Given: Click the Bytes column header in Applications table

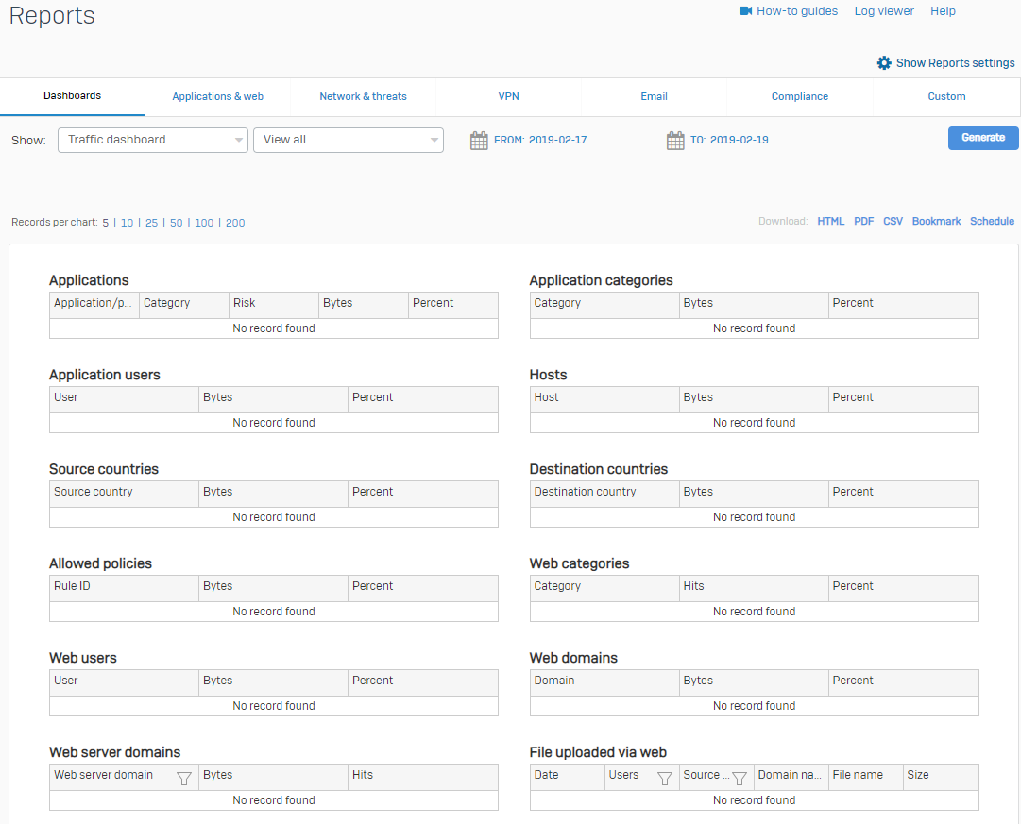Looking at the screenshot, I should point(337,303).
